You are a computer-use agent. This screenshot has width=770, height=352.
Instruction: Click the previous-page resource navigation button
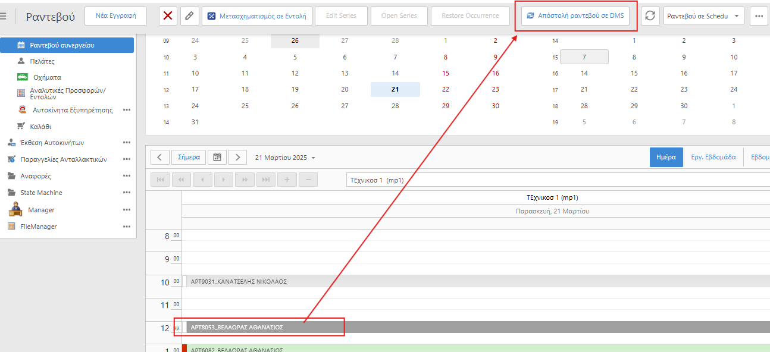(x=181, y=180)
